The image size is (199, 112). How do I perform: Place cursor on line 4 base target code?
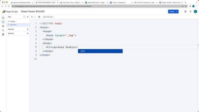(61, 35)
